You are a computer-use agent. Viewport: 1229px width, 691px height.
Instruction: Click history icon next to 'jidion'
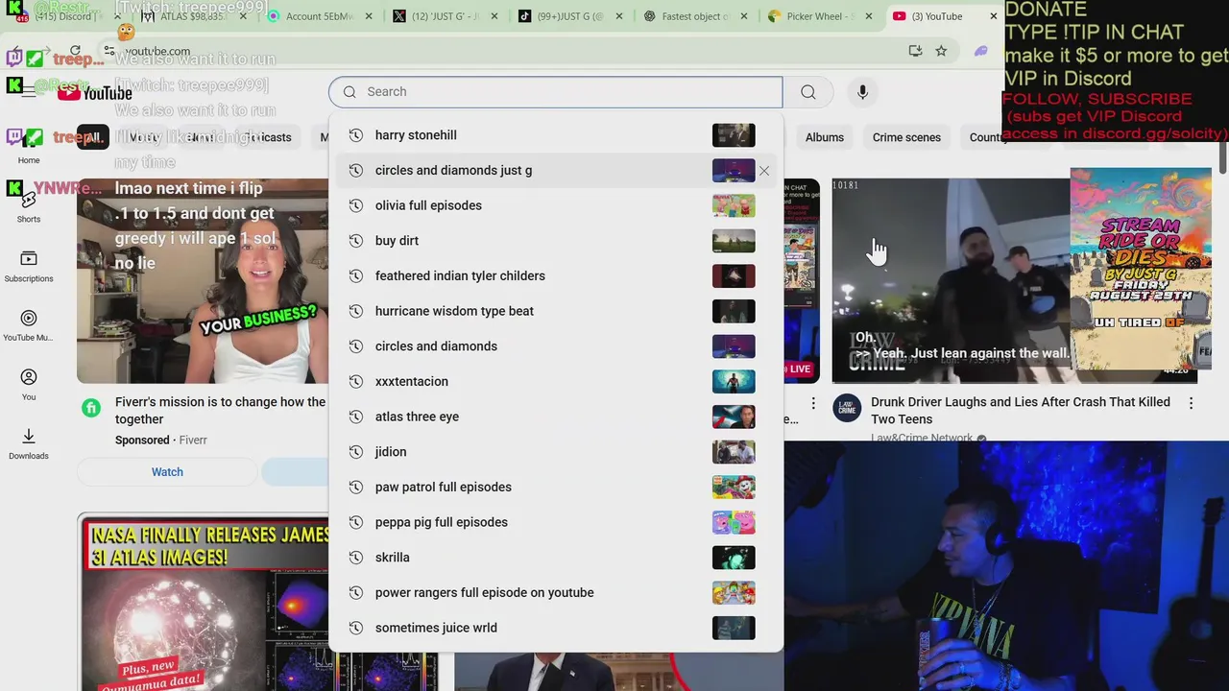(355, 452)
